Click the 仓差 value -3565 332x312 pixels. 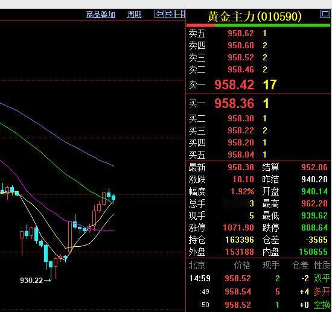[316, 240]
